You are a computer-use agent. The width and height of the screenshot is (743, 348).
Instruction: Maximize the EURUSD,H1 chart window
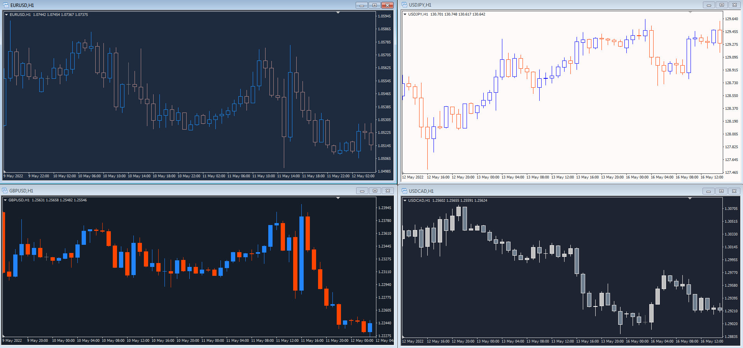[374, 5]
